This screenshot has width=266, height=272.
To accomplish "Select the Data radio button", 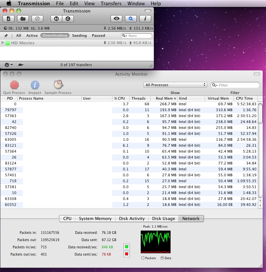I will [162, 258].
